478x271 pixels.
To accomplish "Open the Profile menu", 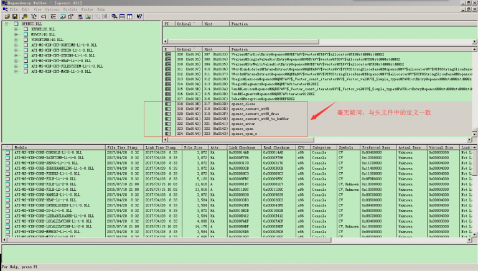I will [70, 10].
